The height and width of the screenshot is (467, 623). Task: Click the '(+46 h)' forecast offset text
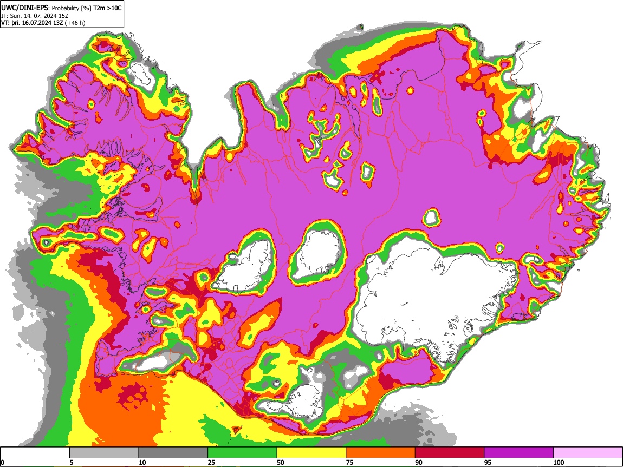coord(75,23)
